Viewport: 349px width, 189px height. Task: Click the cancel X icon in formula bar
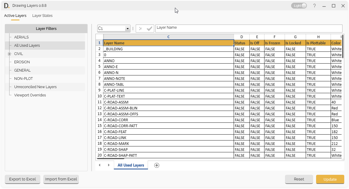tap(141, 29)
